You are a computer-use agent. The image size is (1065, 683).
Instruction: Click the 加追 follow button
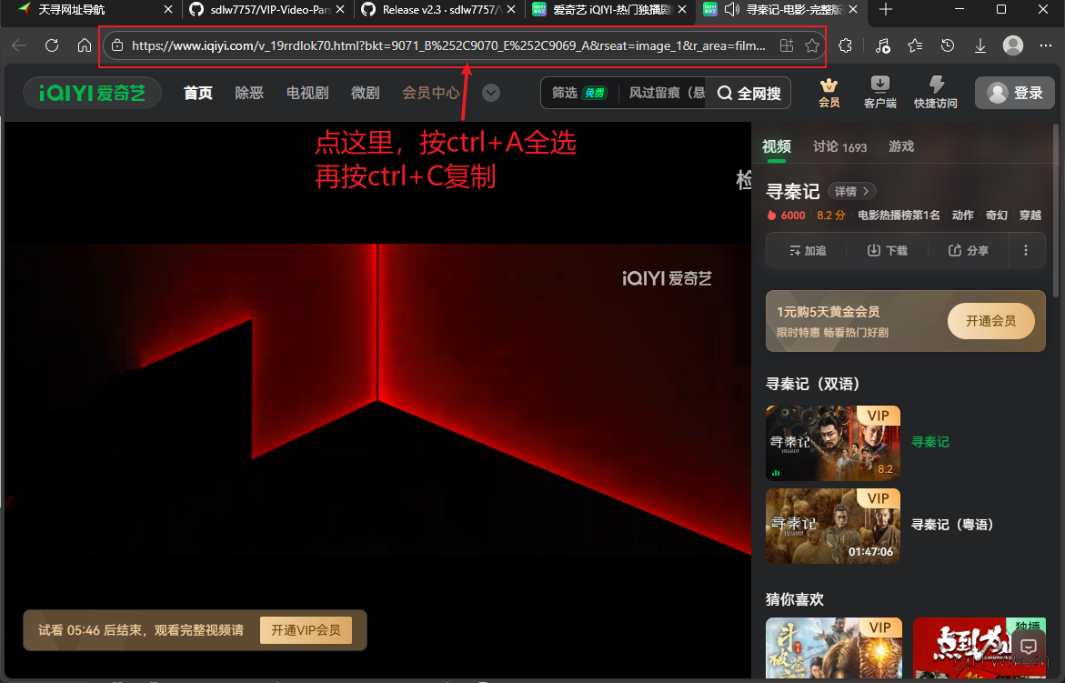point(808,250)
